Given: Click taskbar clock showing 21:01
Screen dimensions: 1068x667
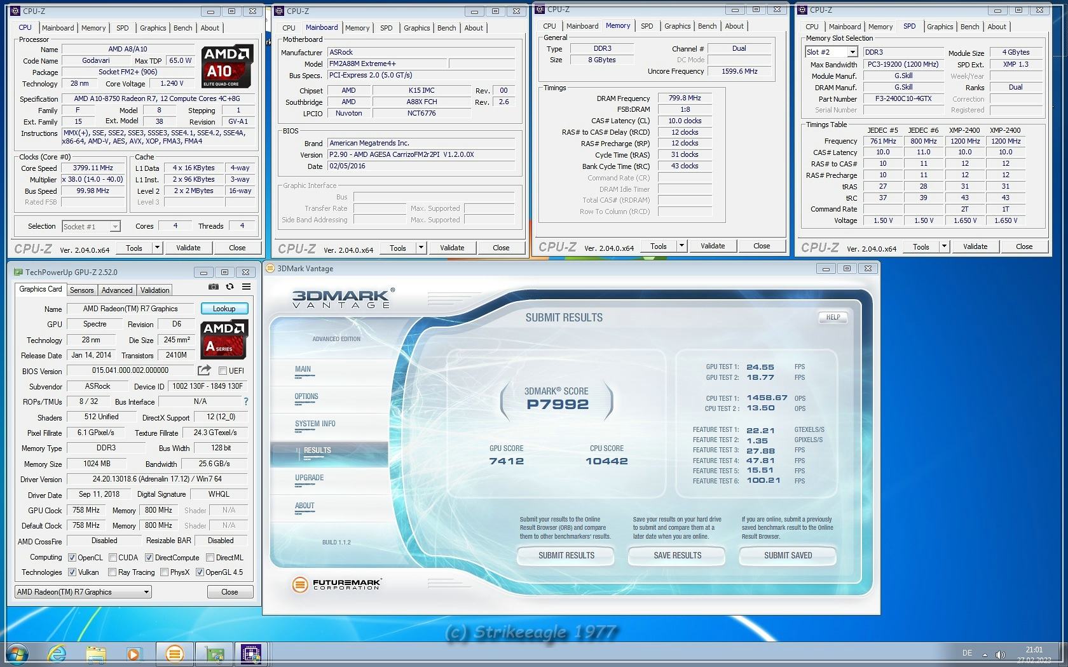Looking at the screenshot, I should pyautogui.click(x=1034, y=650).
